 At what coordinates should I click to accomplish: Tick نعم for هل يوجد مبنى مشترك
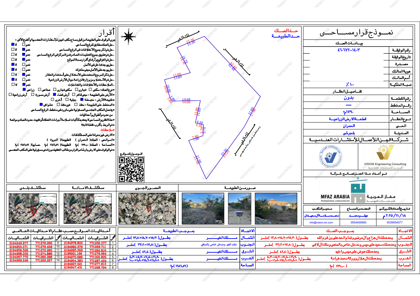(24, 69)
